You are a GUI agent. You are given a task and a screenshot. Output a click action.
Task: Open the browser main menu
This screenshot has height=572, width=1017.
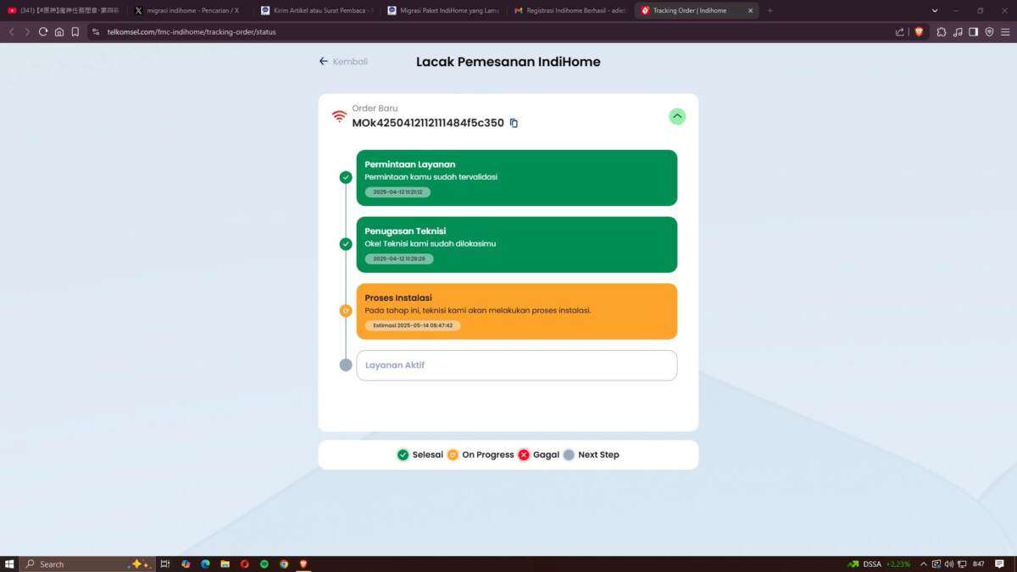coord(1005,31)
